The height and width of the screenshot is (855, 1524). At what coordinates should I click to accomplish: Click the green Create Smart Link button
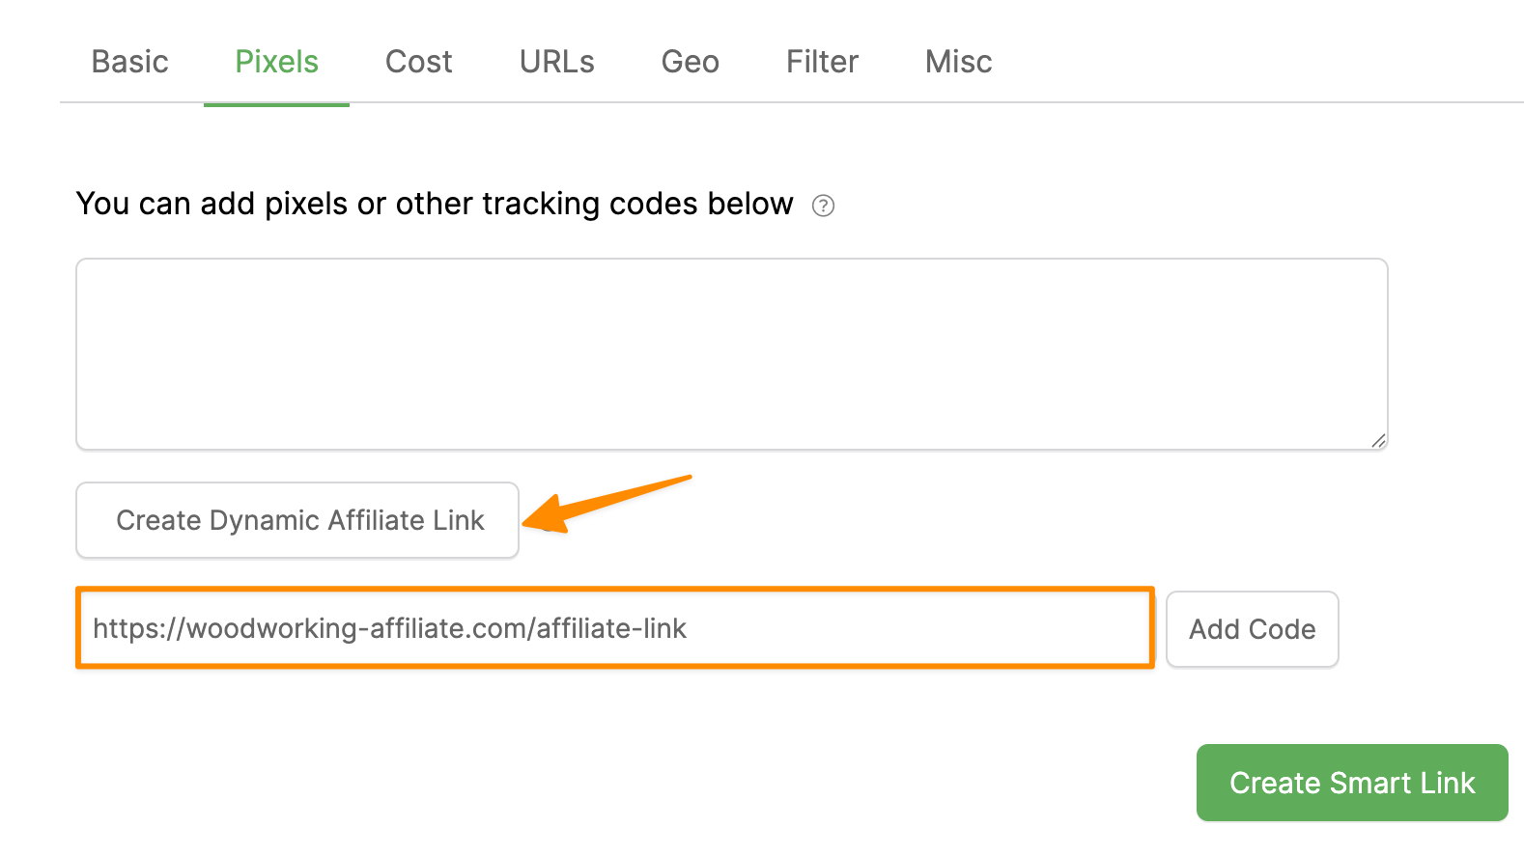(1351, 783)
